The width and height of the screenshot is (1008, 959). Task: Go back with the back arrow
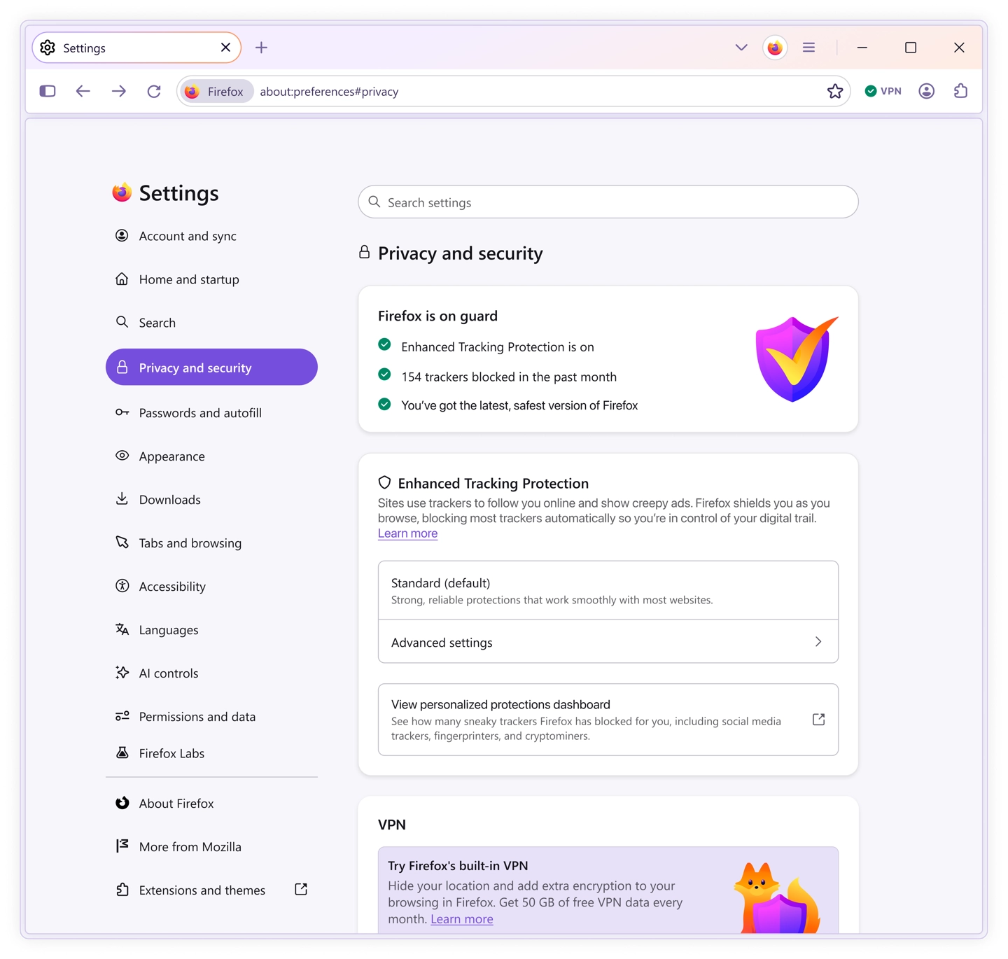(83, 91)
